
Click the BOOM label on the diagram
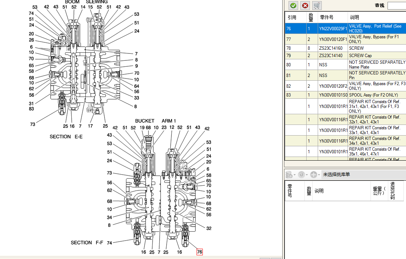point(72,2)
